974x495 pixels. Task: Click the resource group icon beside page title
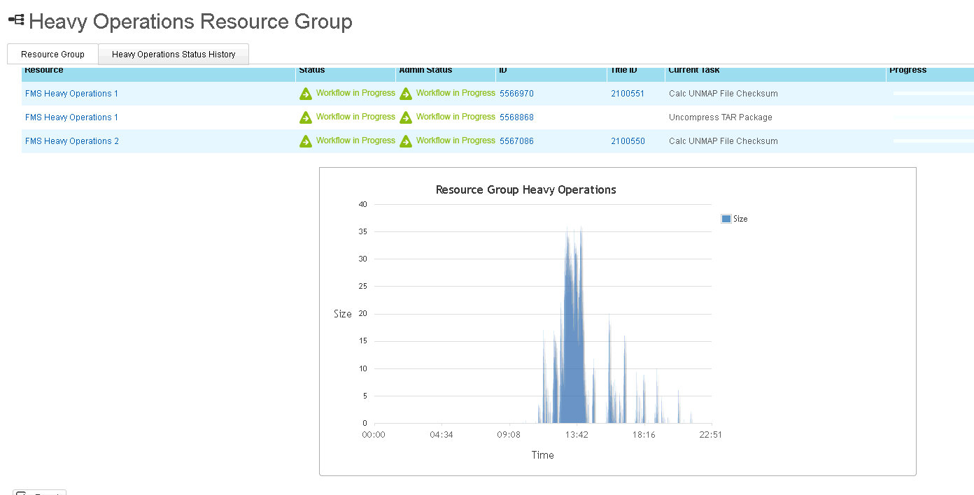(16, 21)
